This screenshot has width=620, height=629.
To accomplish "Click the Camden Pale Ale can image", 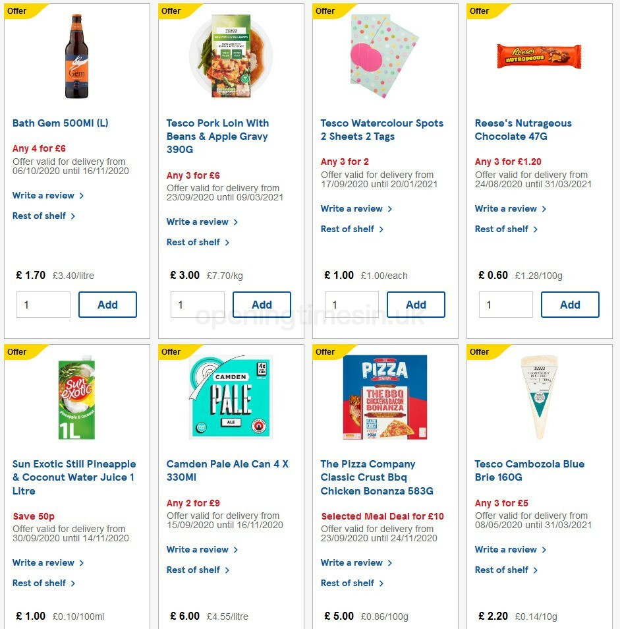I will pyautogui.click(x=230, y=396).
